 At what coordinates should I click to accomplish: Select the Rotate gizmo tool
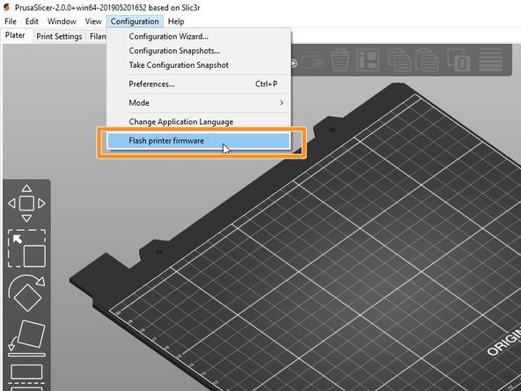(26, 293)
